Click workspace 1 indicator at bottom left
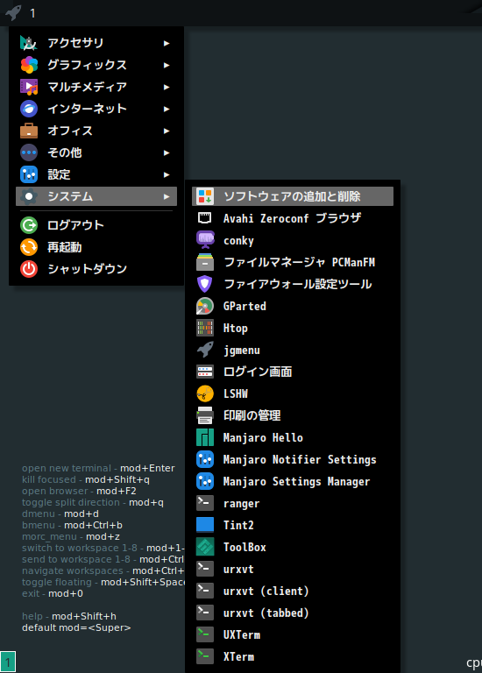482x673 pixels. [8, 662]
